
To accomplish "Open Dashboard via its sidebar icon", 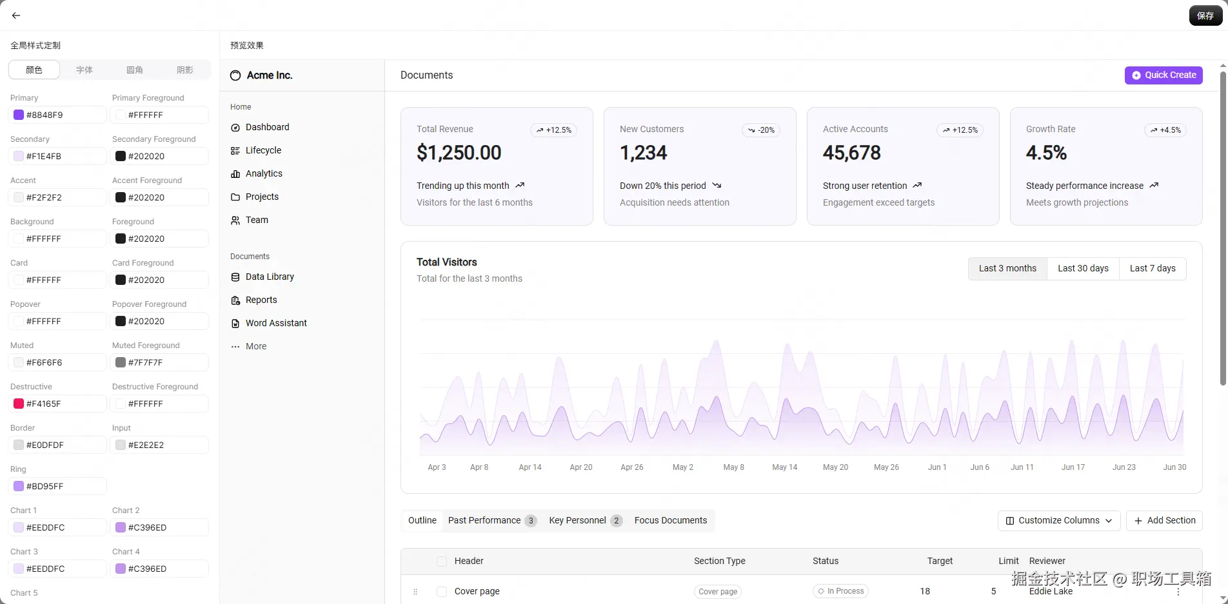I will point(235,128).
